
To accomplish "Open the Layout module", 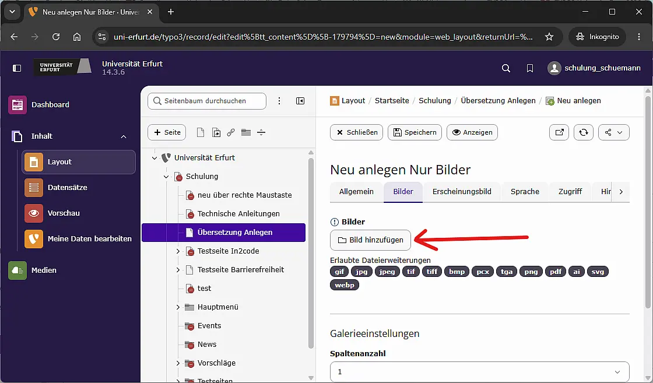I will [79, 162].
